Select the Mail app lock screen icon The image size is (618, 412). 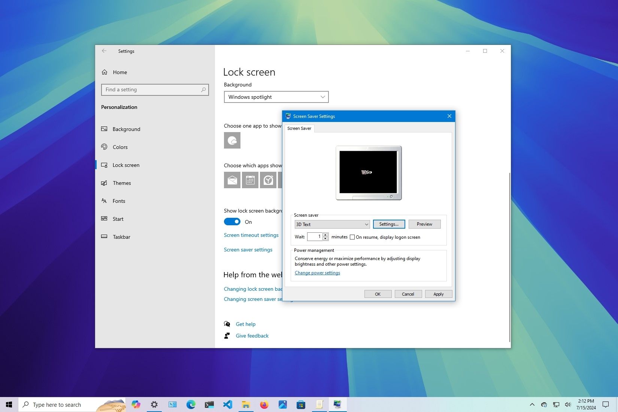(232, 180)
